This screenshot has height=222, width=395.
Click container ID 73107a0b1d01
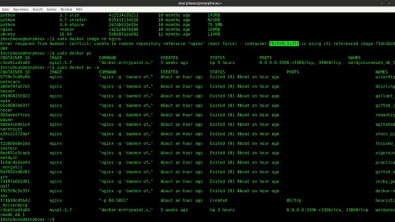tap(15, 181)
